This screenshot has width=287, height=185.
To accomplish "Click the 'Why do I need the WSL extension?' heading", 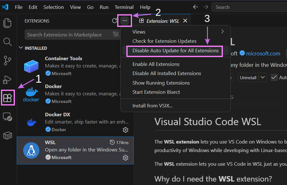I will [x=213, y=179].
